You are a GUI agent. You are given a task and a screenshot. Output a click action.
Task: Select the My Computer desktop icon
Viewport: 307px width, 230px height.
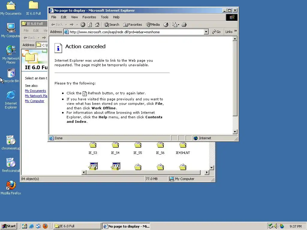pos(11,30)
